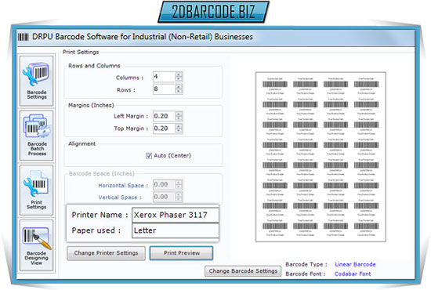Viewport: 431px width, 290px height.
Task: Decrease Top Margin using spinner down arrow
Action: (179, 131)
